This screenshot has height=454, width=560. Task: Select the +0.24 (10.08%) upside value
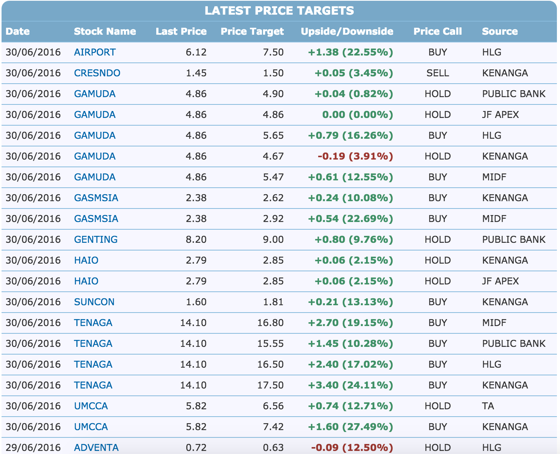click(351, 198)
